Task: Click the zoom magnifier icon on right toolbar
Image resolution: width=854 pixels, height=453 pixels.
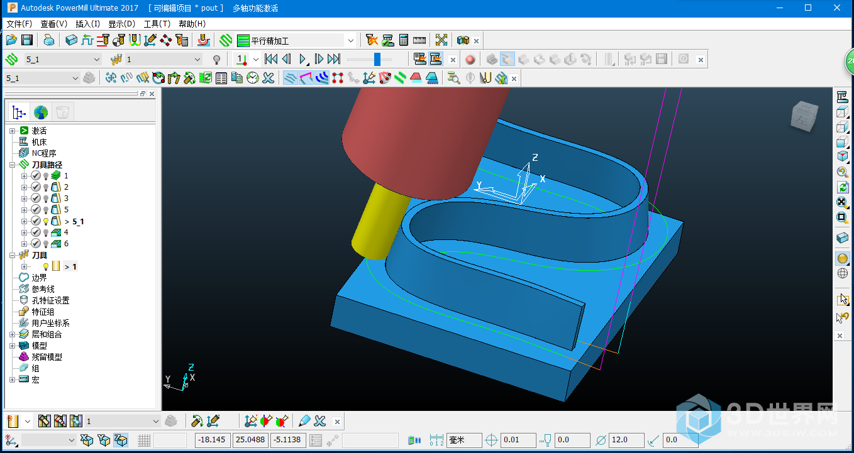Action: 843,218
